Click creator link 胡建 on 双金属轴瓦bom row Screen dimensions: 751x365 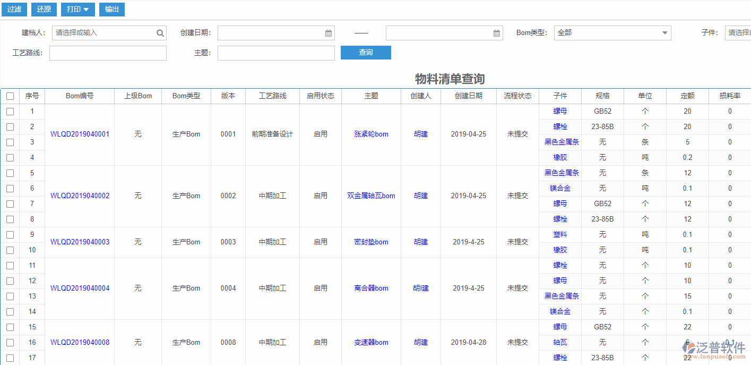420,196
